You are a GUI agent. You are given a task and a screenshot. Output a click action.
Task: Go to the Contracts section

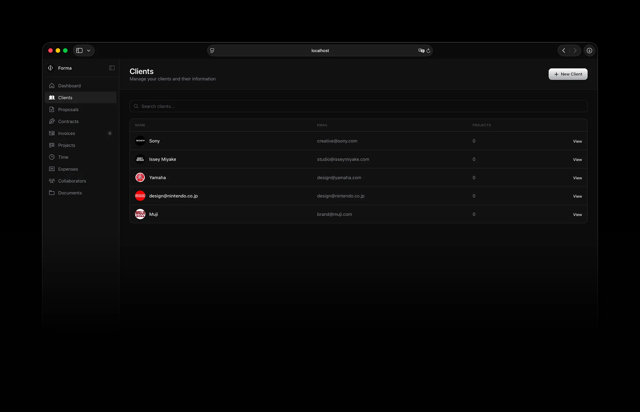pos(68,122)
